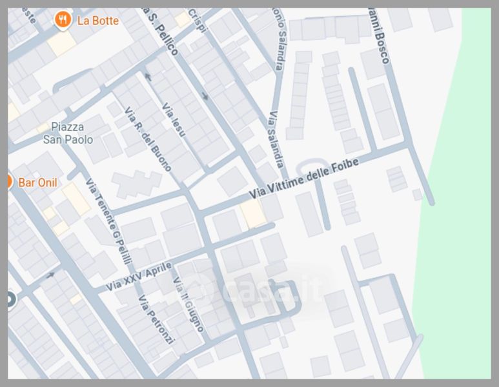Click the Bar Onil orange marker icon
The width and height of the screenshot is (499, 387).
coord(10,182)
